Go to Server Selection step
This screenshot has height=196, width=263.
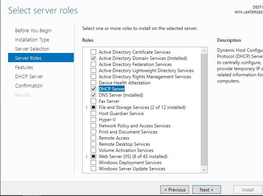click(x=32, y=49)
